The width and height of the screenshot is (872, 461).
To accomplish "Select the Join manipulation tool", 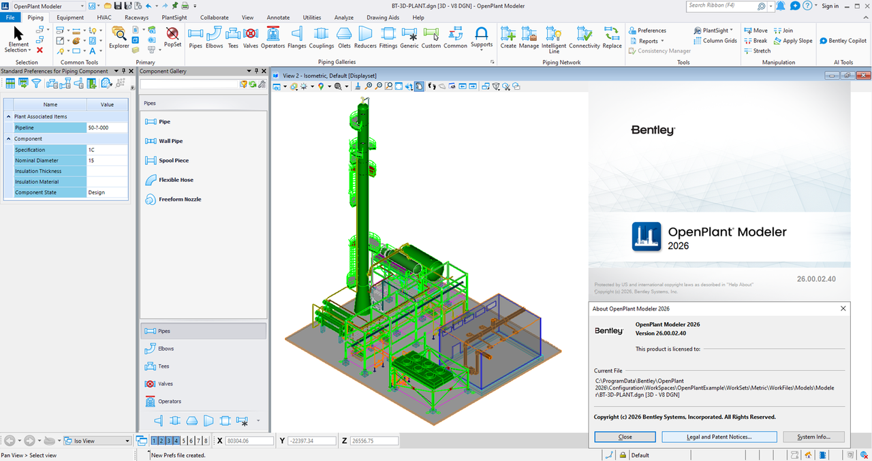I will coord(783,31).
